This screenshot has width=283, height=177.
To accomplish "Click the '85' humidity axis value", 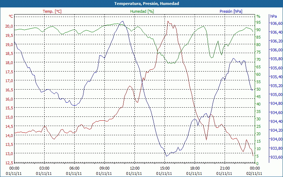I will (259, 38).
